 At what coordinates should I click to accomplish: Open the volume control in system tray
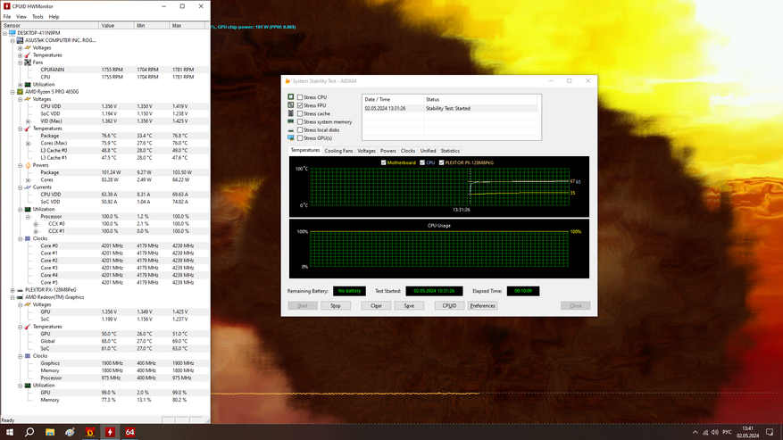714,432
